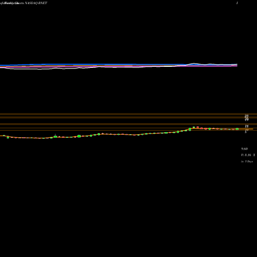The image size is (257, 257).
Task: Select the last green candle on the chart
Action: pyautogui.click(x=237, y=129)
